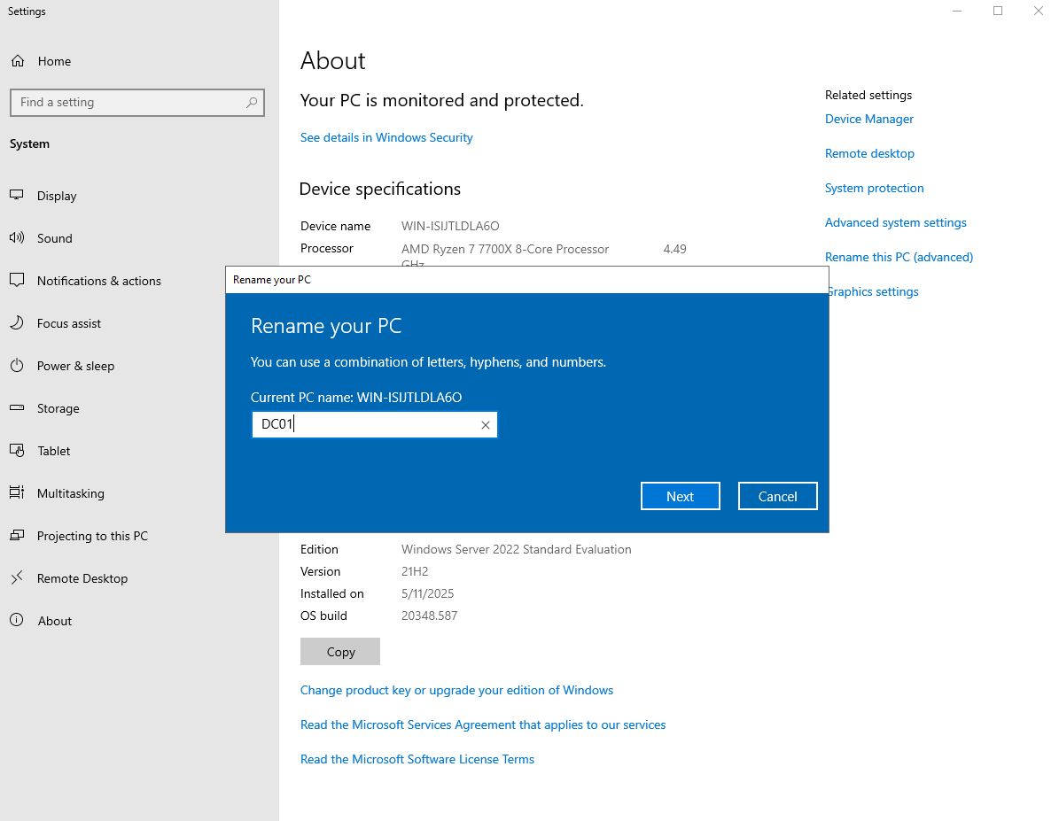This screenshot has height=821, width=1059.
Task: Copy the device specifications
Action: 339,651
